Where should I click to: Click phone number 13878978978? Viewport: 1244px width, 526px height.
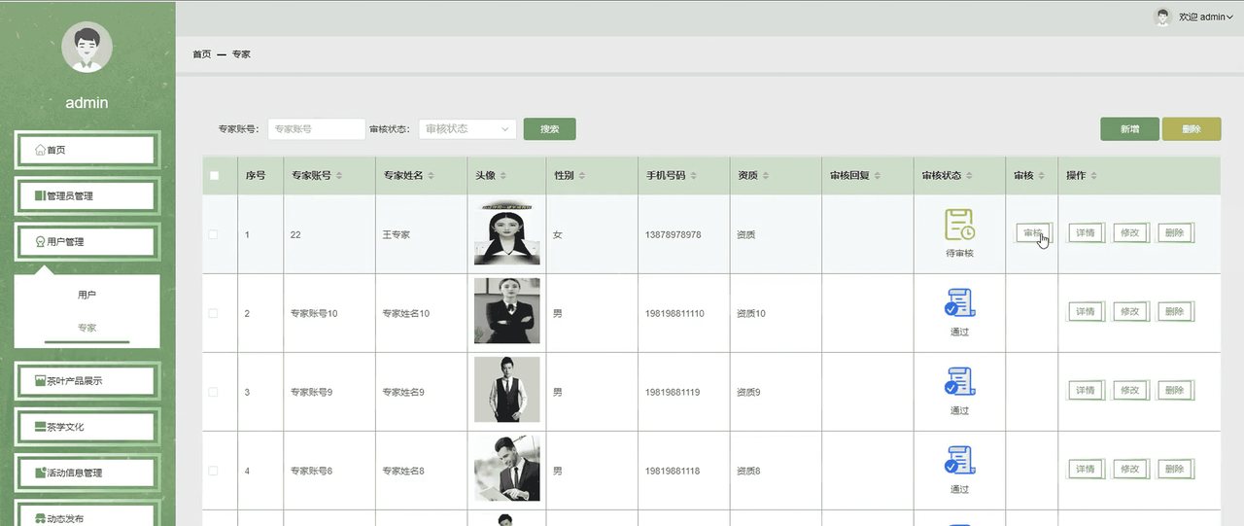click(x=673, y=235)
